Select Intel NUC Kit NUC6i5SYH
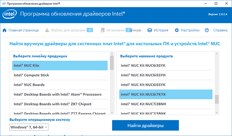 [x=166, y=75]
